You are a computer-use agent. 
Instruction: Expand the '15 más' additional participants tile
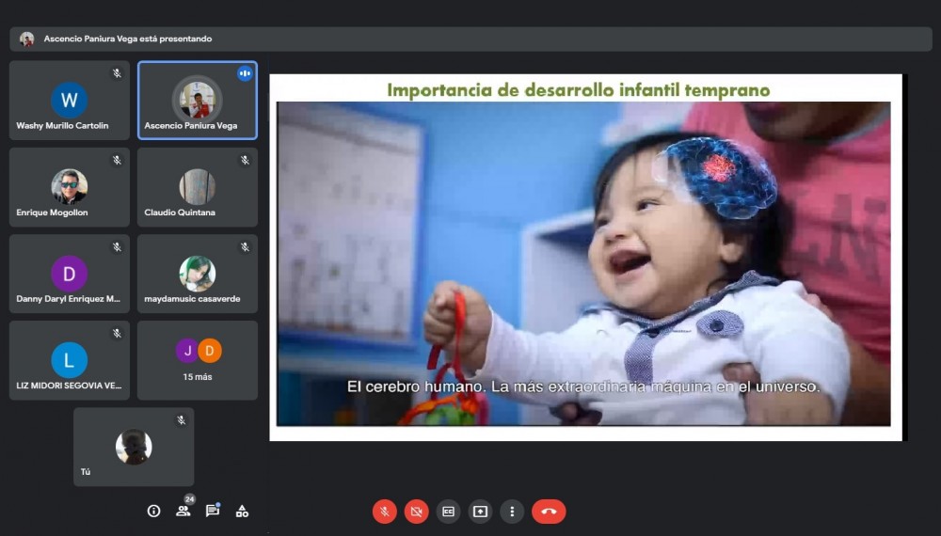click(x=198, y=360)
